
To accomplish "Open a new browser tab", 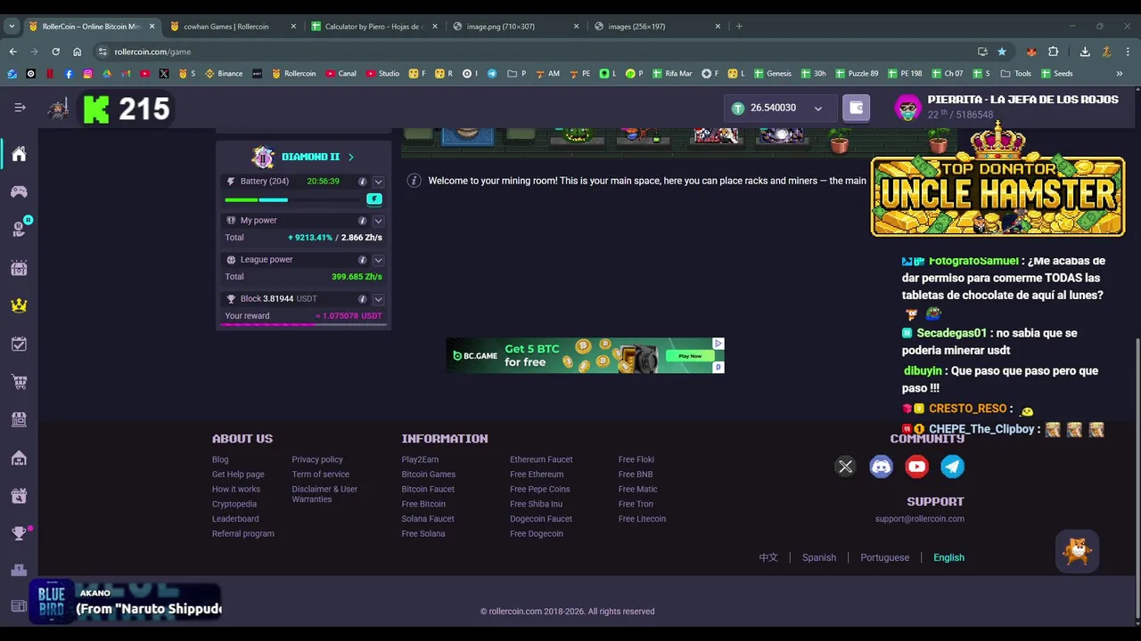I will point(739,27).
